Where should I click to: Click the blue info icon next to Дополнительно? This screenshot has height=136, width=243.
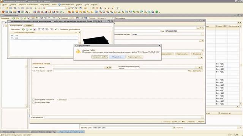coord(59,5)
